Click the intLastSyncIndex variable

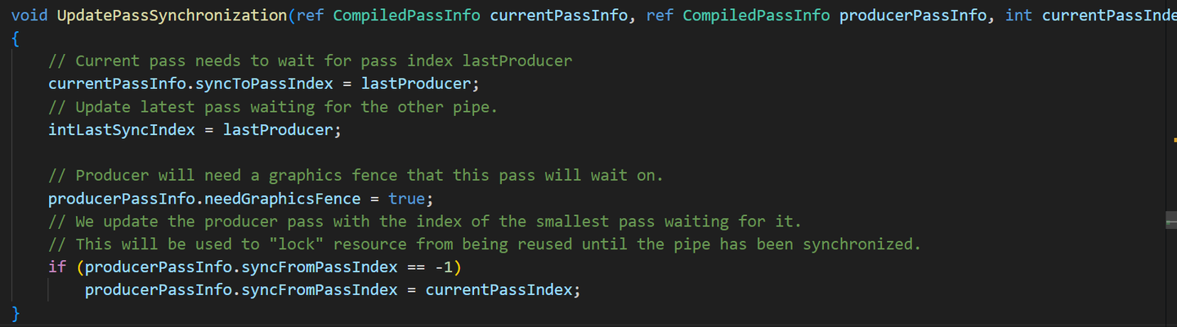click(122, 130)
